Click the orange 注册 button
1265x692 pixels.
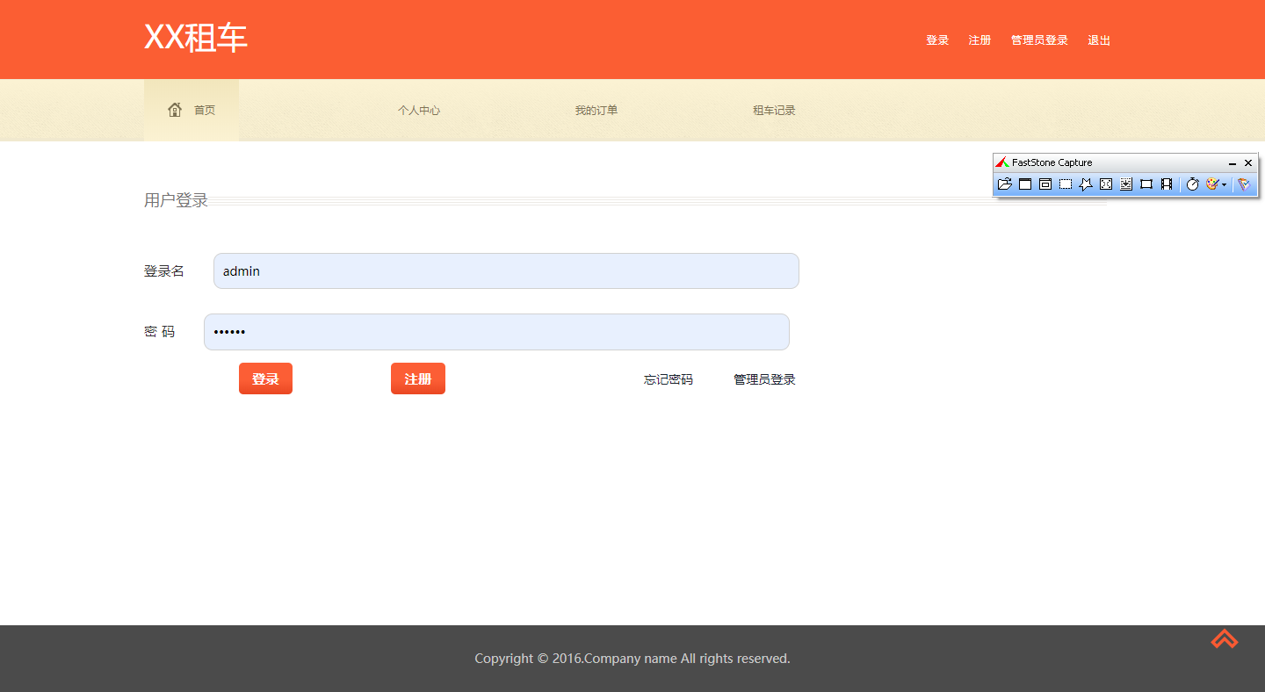point(418,378)
